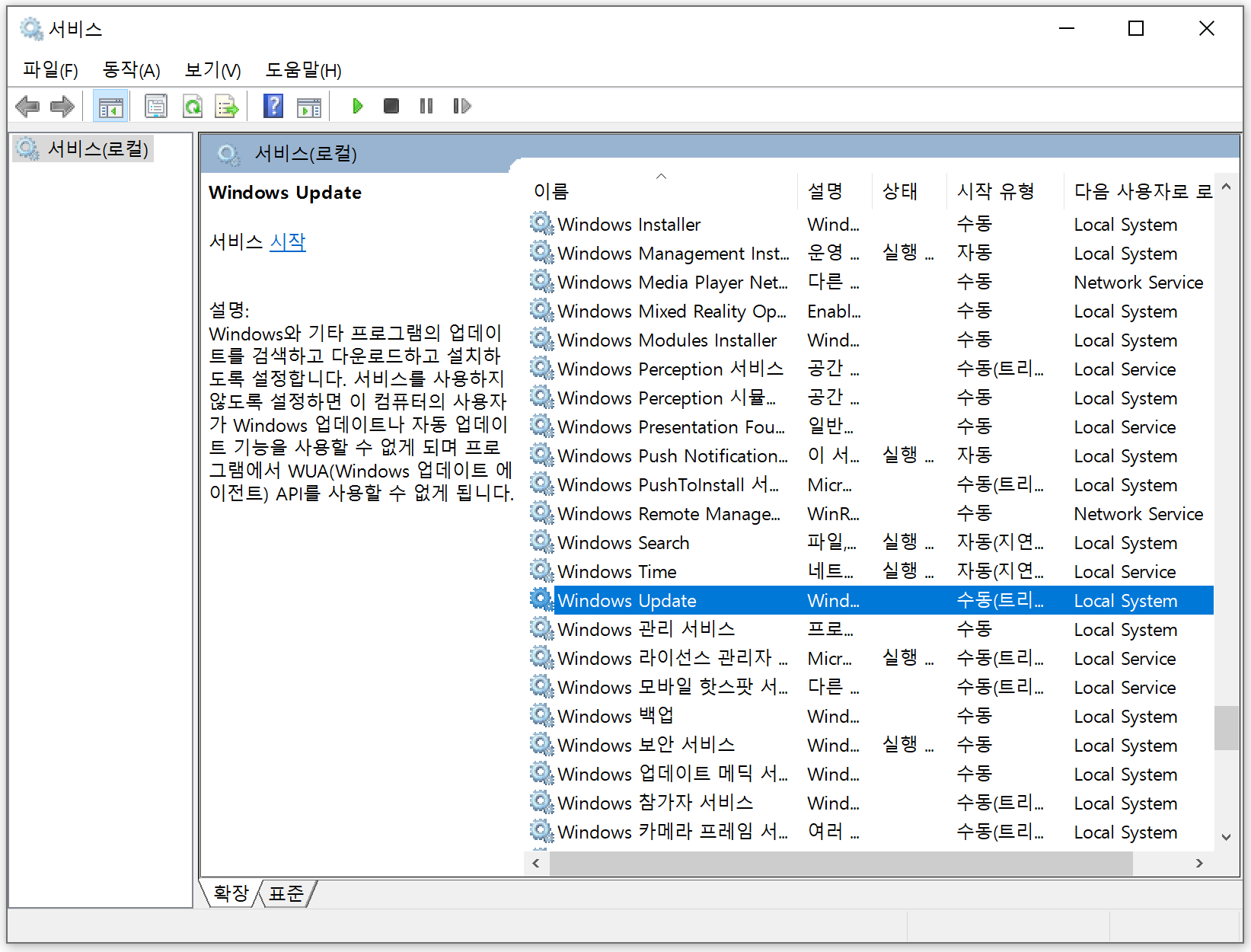
Task: Sort by the 설명 column header
Action: click(x=834, y=190)
